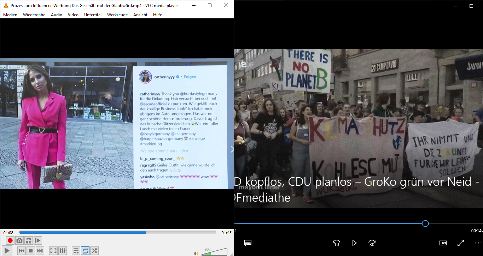483x256 pixels.
Task: Skip back 10 seconds in right player
Action: 336,243
